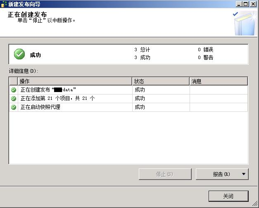The image size is (259, 208).
Task: Click the green check icon beside 正在添加第 21 个项目
Action: [x=14, y=99]
